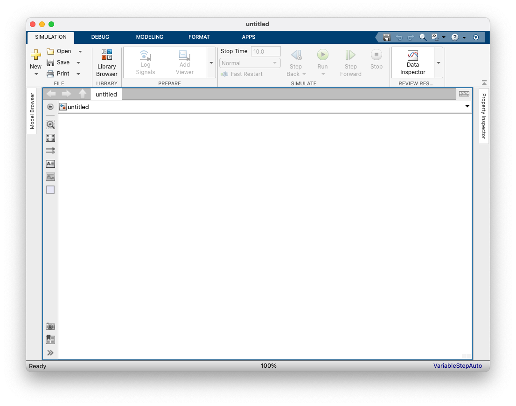The width and height of the screenshot is (516, 406).
Task: Click the Fit to View icon in the palette
Action: pyautogui.click(x=50, y=138)
